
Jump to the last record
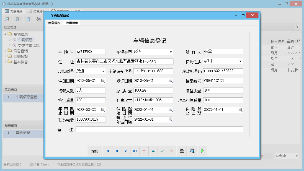coord(135,151)
